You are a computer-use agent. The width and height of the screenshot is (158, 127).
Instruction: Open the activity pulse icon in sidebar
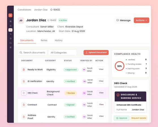click(10, 34)
